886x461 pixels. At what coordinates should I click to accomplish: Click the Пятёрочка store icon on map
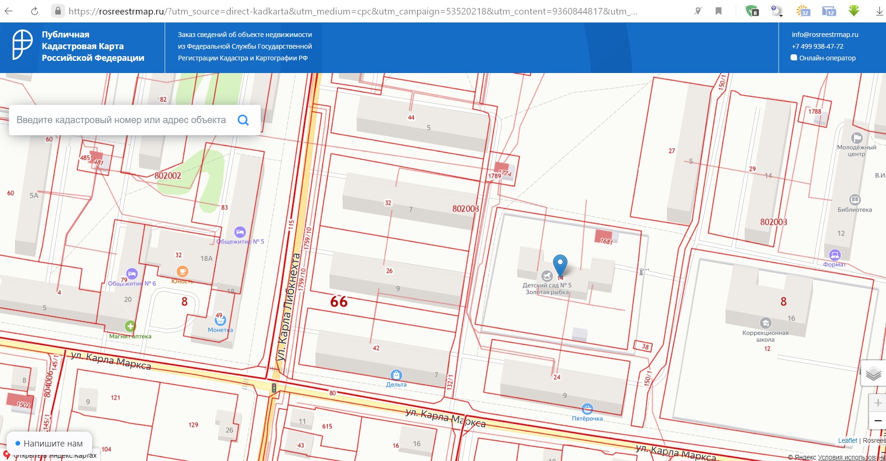coord(587,409)
